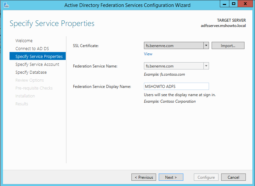Go back with the Previous button
The height and width of the screenshot is (186, 255).
(x=144, y=177)
